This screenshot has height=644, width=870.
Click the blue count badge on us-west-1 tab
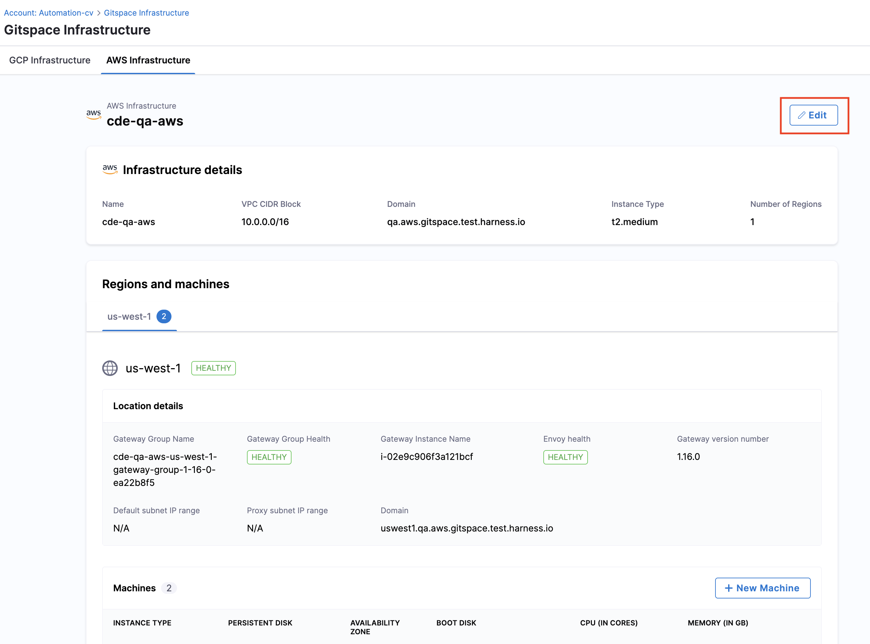[x=164, y=316]
